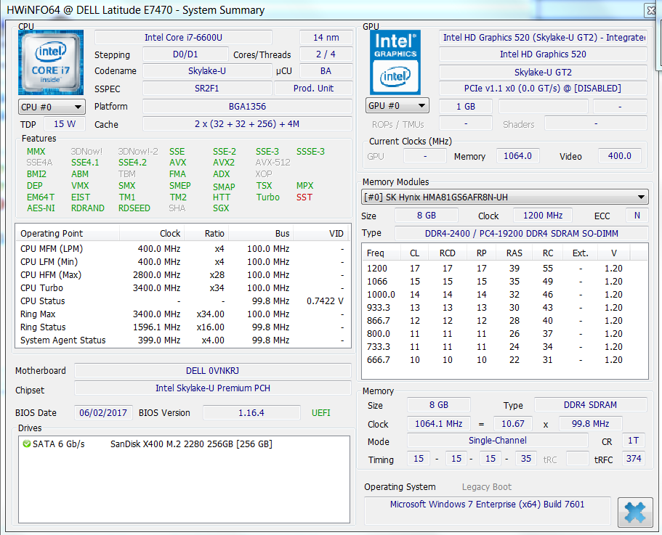Click the green drive health check icon
The image size is (662, 535).
26,444
